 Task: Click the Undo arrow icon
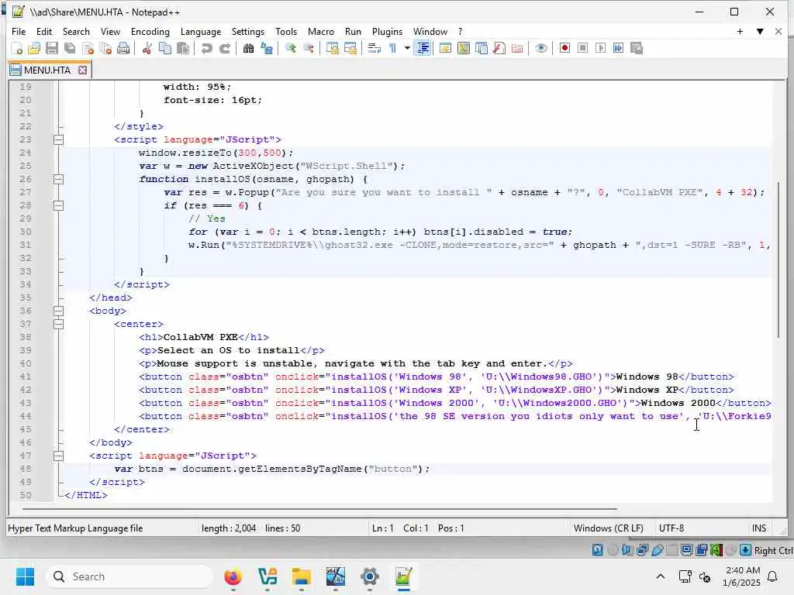click(206, 49)
